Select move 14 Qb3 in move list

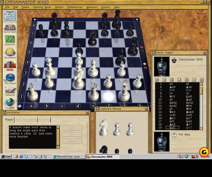[172, 112]
